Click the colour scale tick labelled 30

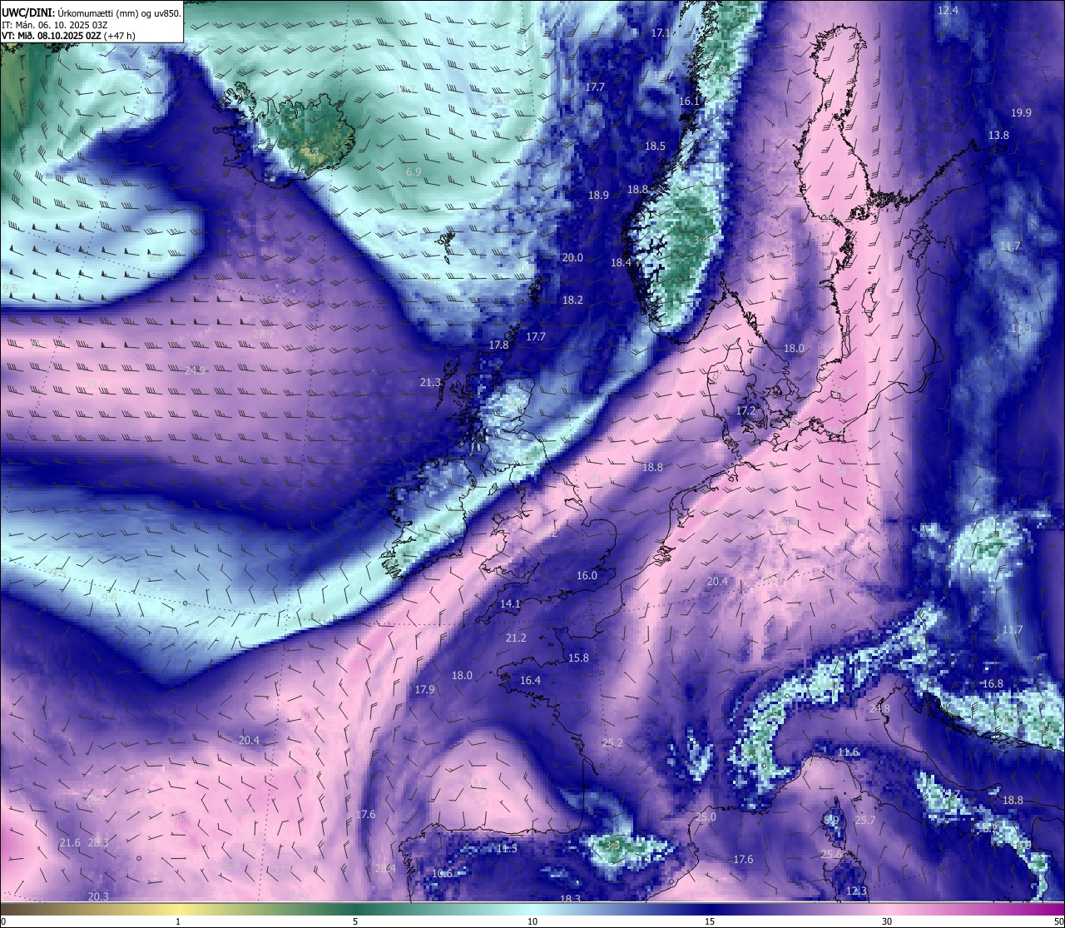pos(887,921)
